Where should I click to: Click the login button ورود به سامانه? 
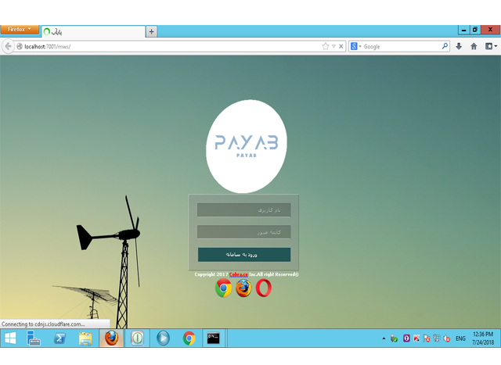(x=244, y=255)
